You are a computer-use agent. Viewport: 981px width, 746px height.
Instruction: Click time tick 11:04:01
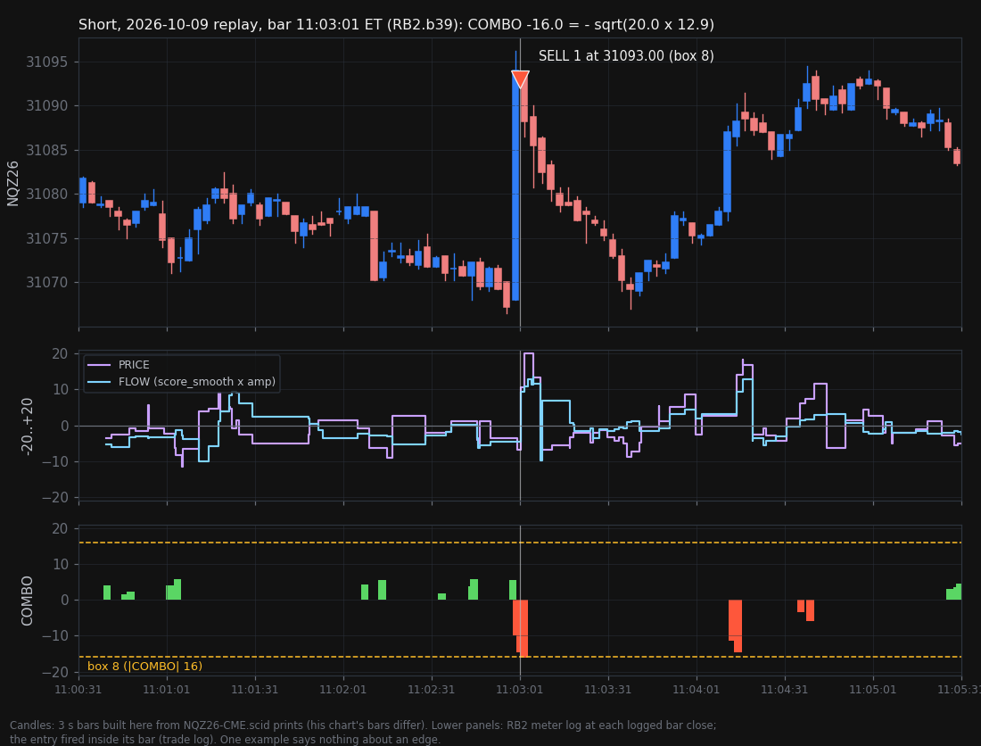[x=697, y=690]
